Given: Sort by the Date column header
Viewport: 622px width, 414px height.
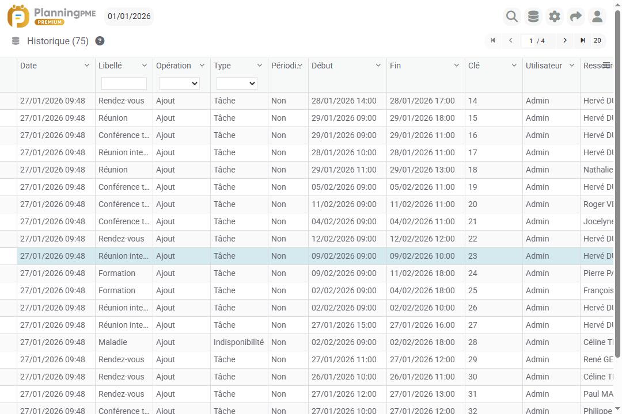Looking at the screenshot, I should coord(29,66).
